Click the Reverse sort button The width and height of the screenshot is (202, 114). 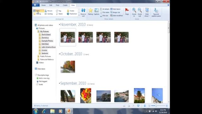83,13
